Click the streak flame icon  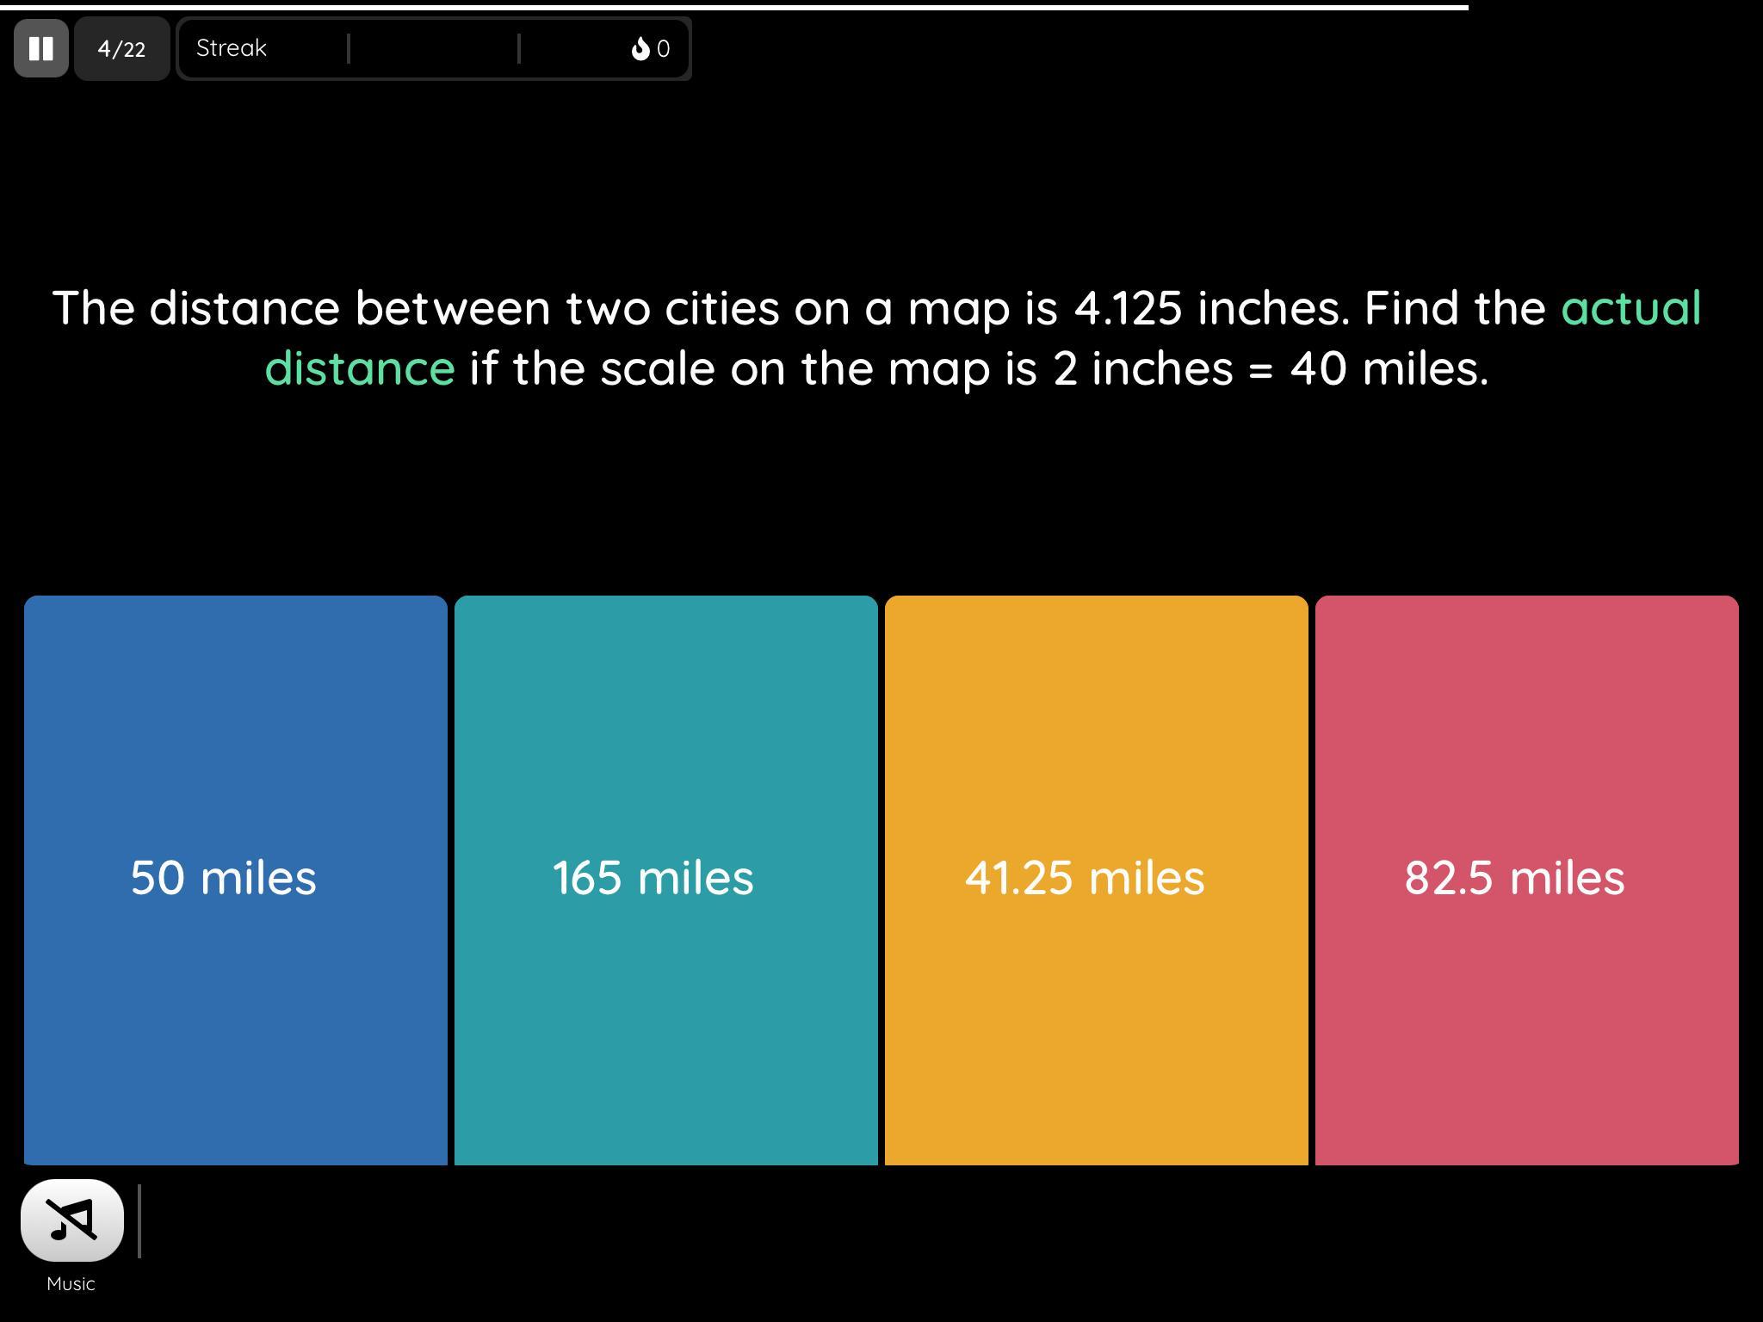point(640,48)
